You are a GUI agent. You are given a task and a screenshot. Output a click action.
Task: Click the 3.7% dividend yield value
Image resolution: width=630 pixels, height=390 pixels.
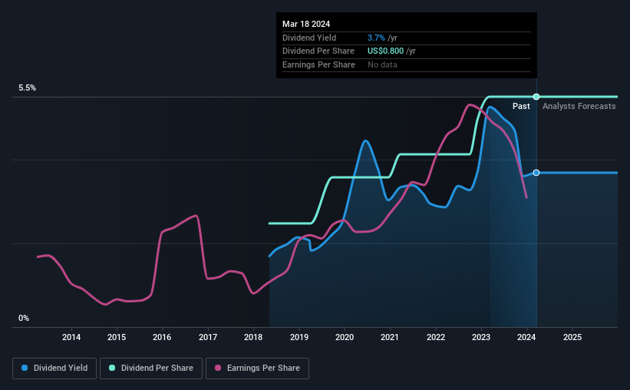[x=376, y=38]
